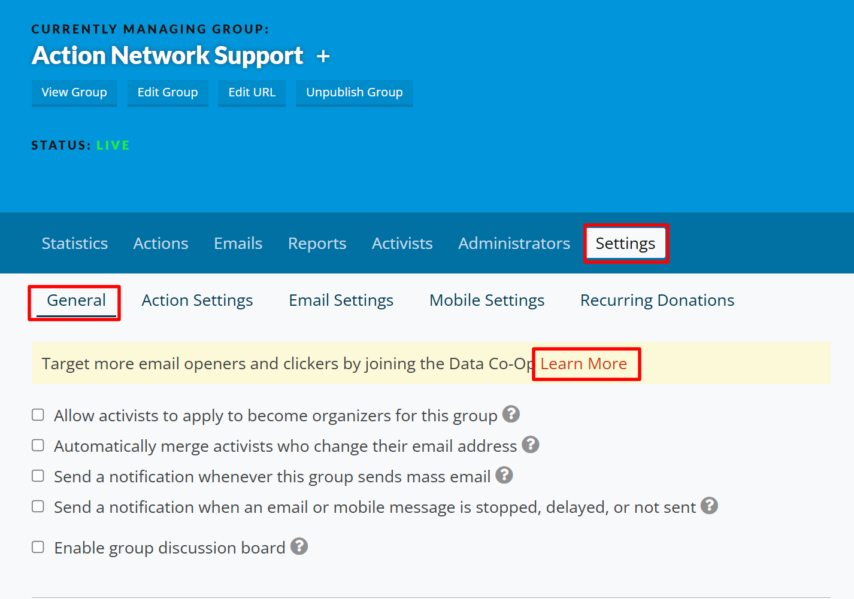Image resolution: width=854 pixels, height=599 pixels.
Task: Switch to the Emails tab
Action: click(238, 244)
